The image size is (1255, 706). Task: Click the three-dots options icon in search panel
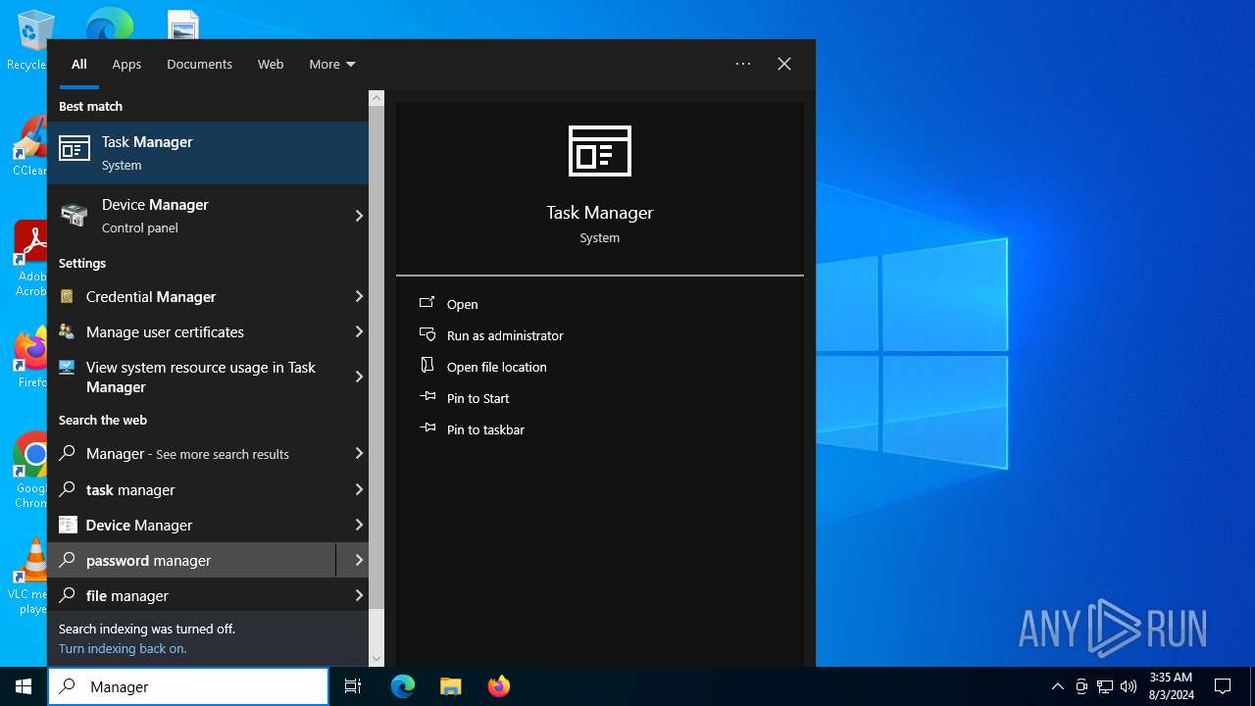pos(743,64)
